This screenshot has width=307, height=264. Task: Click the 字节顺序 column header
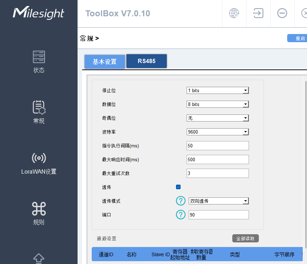click(x=284, y=254)
